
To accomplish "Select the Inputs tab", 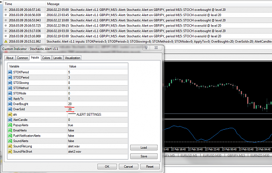I will (x=35, y=57).
